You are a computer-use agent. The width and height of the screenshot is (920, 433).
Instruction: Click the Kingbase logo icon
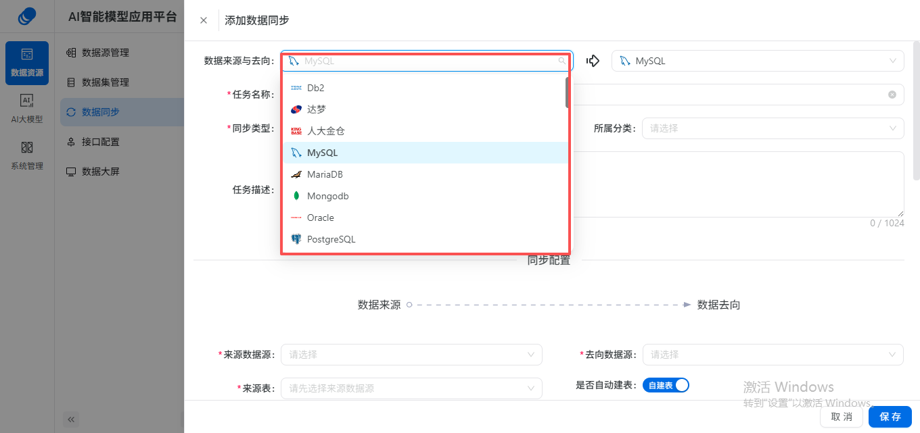tap(296, 131)
